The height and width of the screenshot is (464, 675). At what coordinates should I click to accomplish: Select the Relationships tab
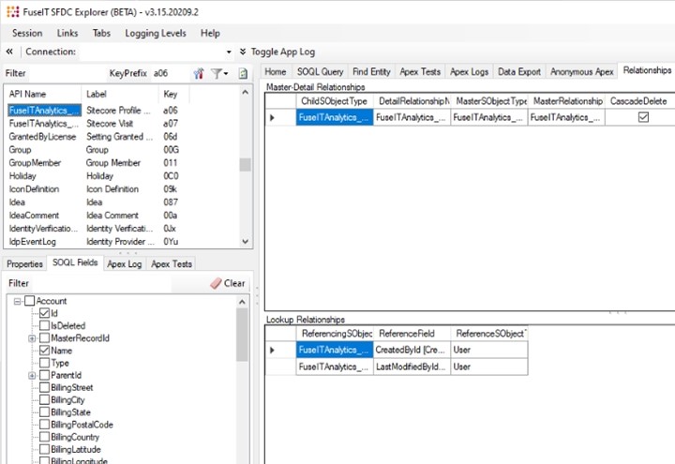coord(647,70)
